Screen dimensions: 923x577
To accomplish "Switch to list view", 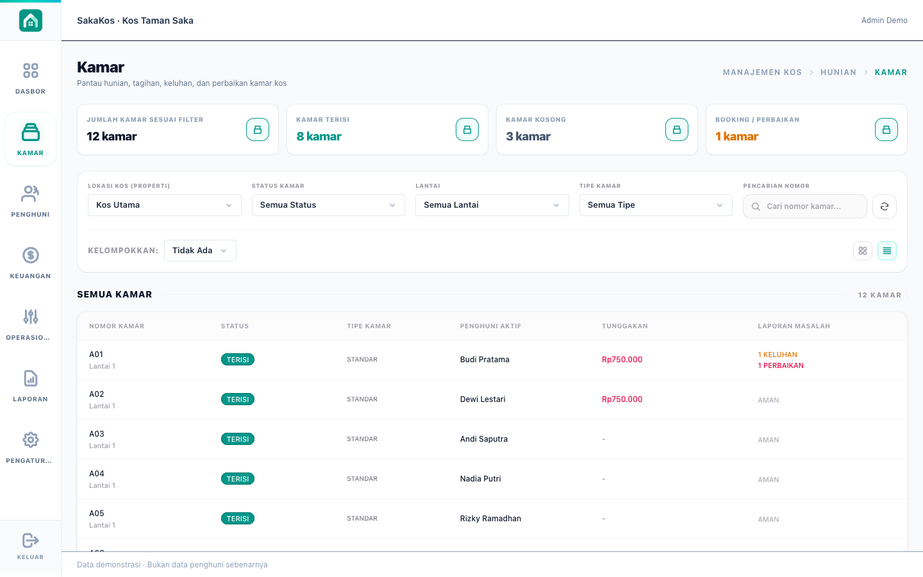I will point(887,251).
